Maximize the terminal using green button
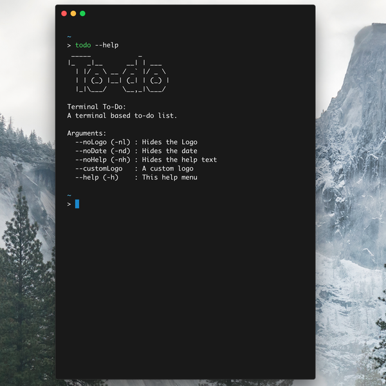 coord(83,14)
